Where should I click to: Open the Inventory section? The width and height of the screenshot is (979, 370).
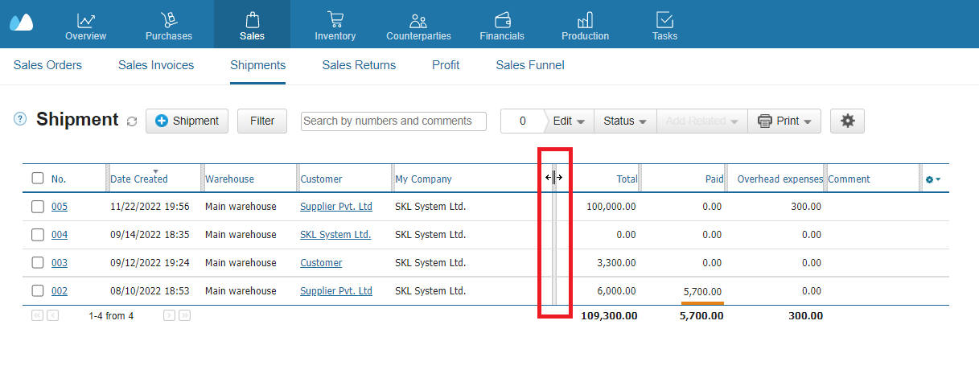click(x=335, y=25)
